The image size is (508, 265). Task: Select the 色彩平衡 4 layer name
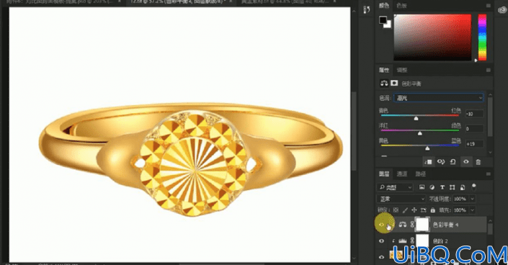pos(445,225)
